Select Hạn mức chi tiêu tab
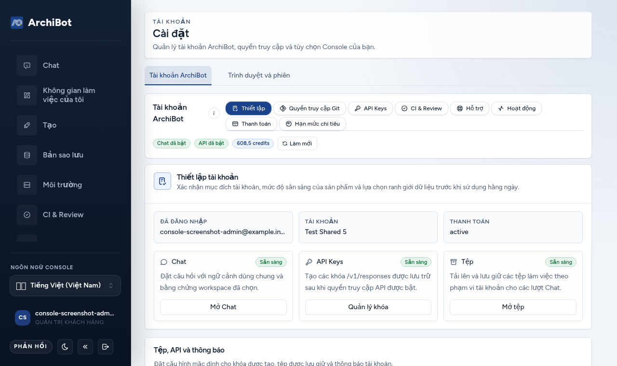The image size is (617, 366). pyautogui.click(x=312, y=124)
